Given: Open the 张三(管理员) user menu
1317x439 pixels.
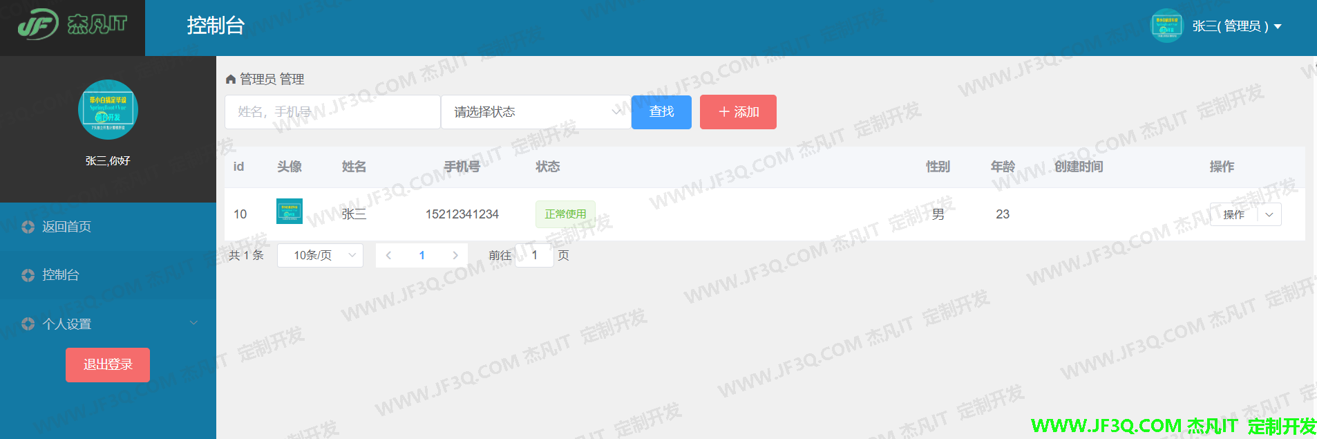Looking at the screenshot, I should 1237,26.
